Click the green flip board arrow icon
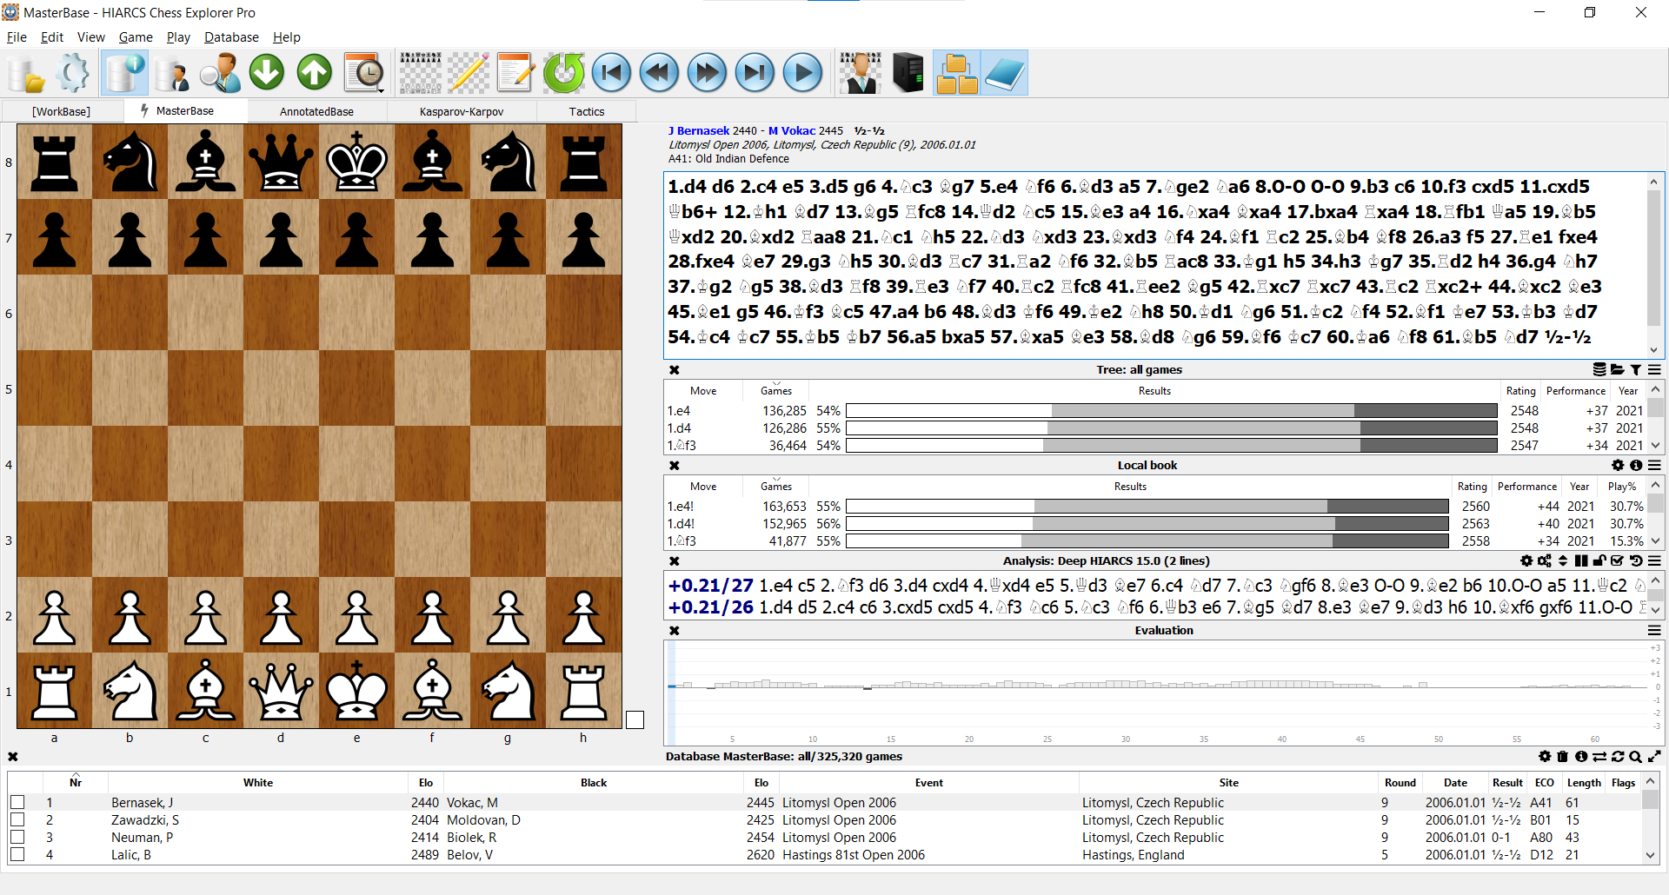 [563, 73]
